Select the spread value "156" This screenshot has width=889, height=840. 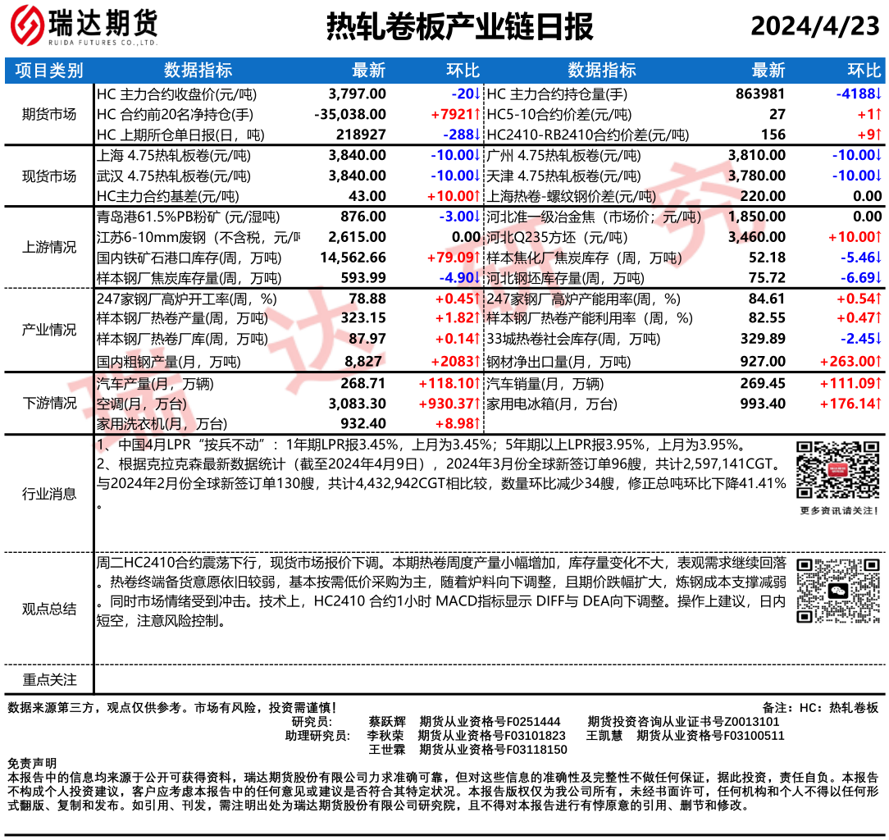tap(773, 135)
